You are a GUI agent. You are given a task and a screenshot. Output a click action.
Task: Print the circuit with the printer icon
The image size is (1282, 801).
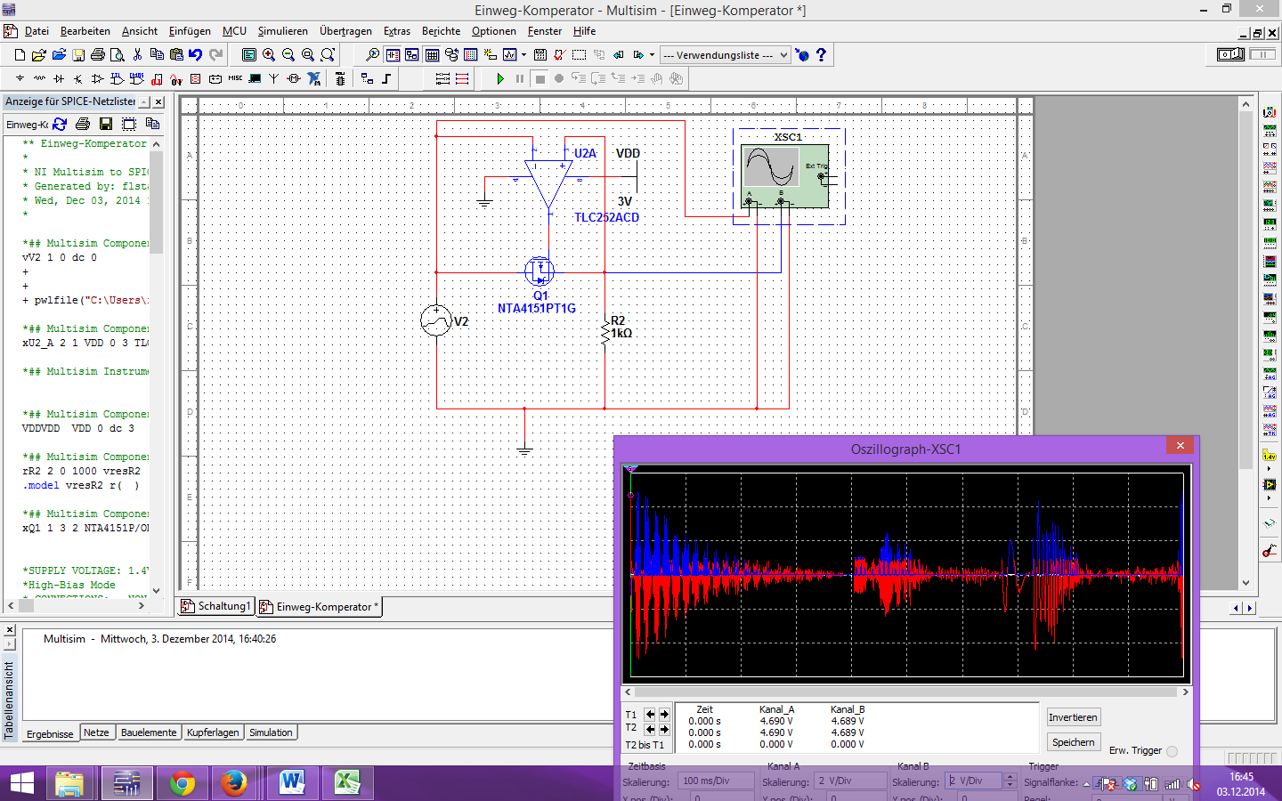pos(98,55)
